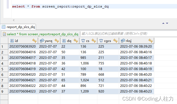
Task: Select row number 9 header
Action: [x=4, y=91]
